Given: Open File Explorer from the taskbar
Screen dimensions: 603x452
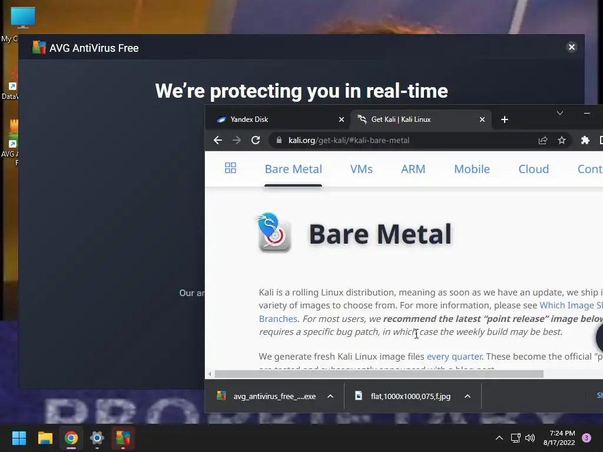Looking at the screenshot, I should tap(45, 438).
